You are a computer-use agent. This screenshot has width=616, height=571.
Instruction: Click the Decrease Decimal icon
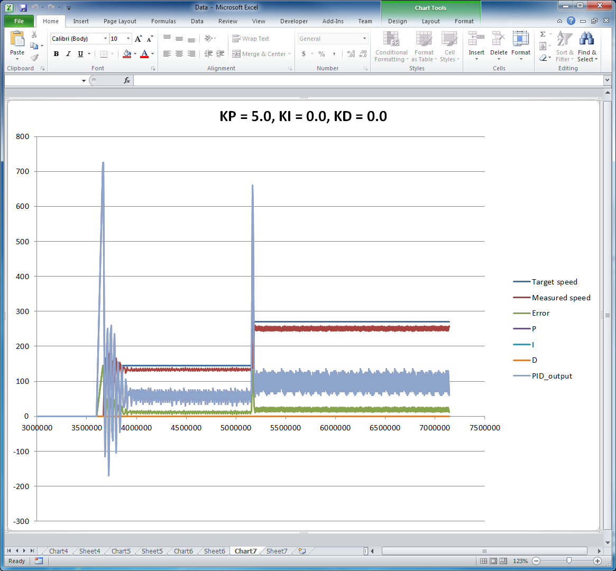[x=363, y=54]
